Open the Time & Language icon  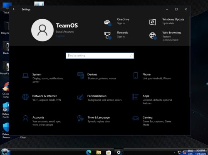[x=80, y=119]
